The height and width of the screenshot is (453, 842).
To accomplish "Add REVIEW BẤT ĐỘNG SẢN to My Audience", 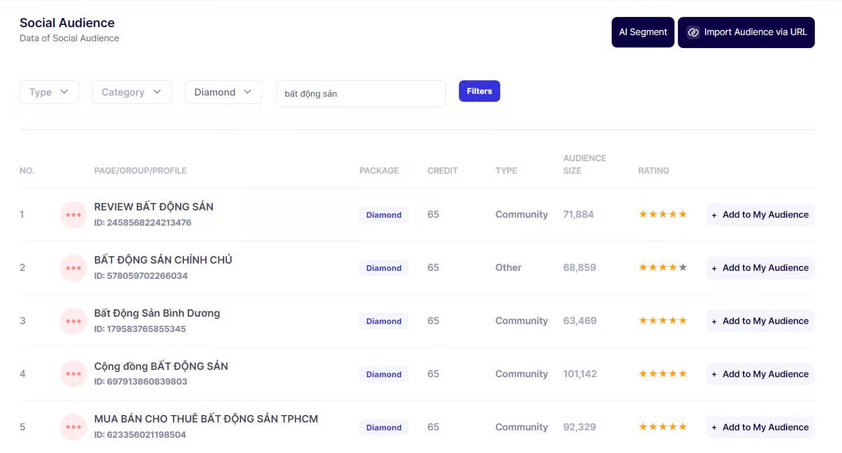I will click(760, 215).
